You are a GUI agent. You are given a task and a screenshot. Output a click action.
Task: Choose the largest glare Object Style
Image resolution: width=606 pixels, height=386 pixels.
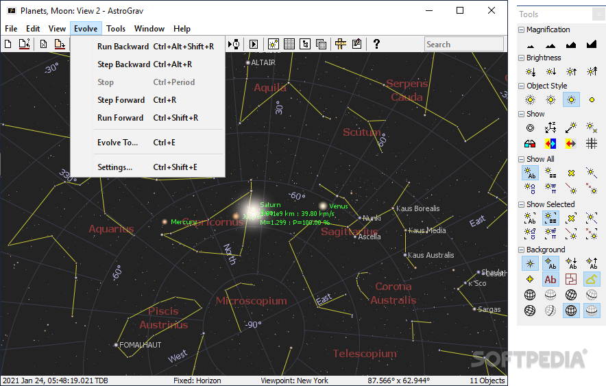coord(531,99)
